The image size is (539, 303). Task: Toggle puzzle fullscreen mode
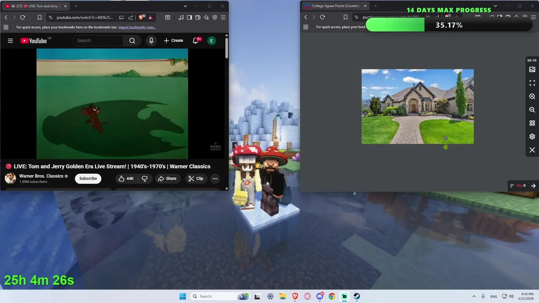[532, 83]
